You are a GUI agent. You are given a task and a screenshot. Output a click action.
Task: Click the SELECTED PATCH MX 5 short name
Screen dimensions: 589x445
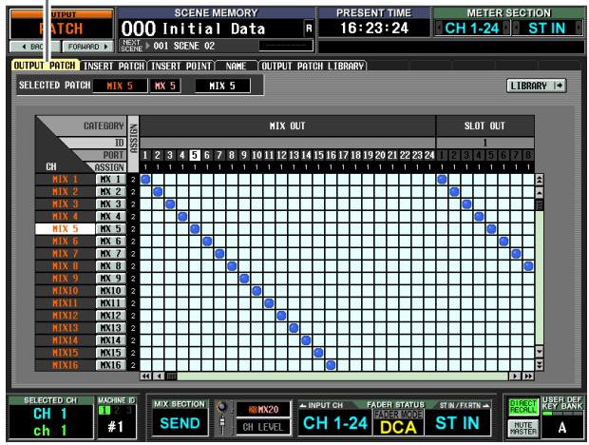(165, 86)
